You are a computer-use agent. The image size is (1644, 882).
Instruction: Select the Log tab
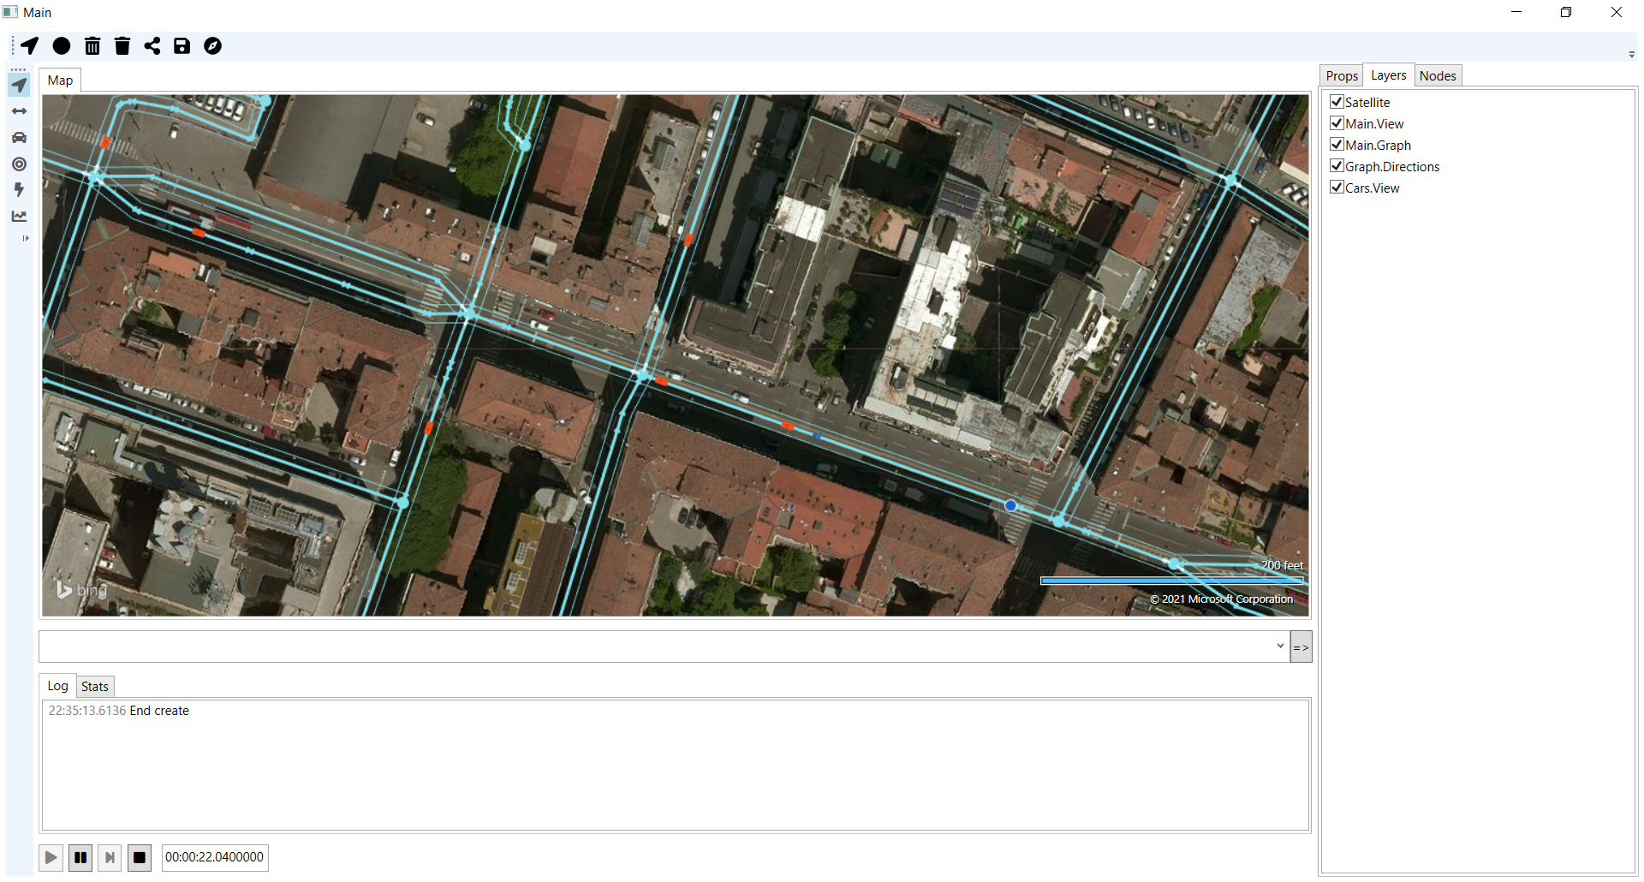[57, 686]
